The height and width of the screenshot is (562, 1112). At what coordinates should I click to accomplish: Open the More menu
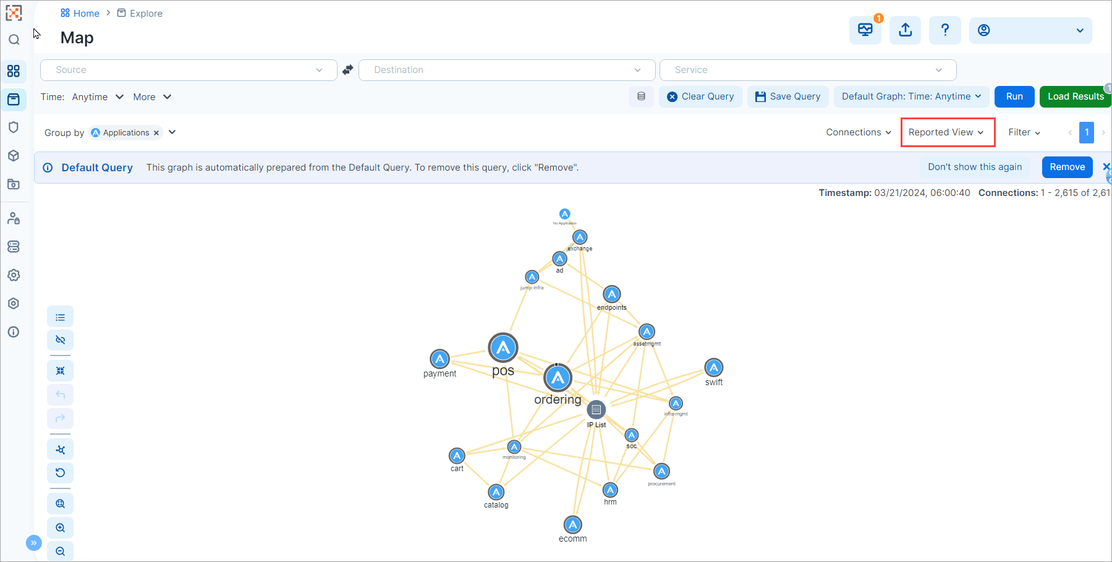pos(151,96)
